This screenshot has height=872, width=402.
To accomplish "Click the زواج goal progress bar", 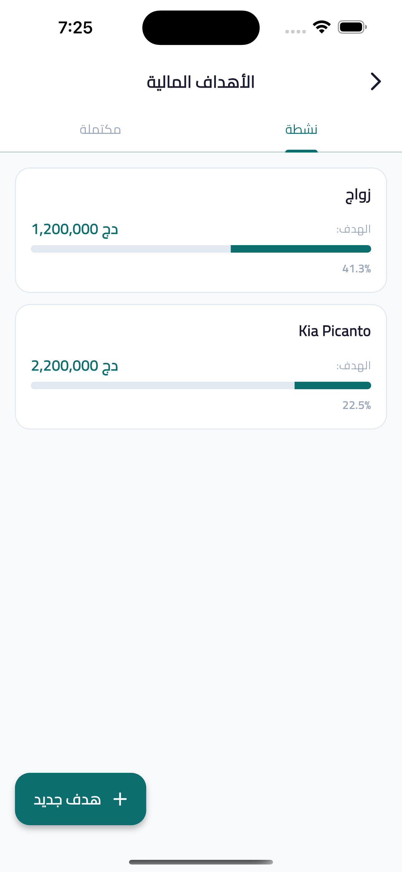I will 201,249.
